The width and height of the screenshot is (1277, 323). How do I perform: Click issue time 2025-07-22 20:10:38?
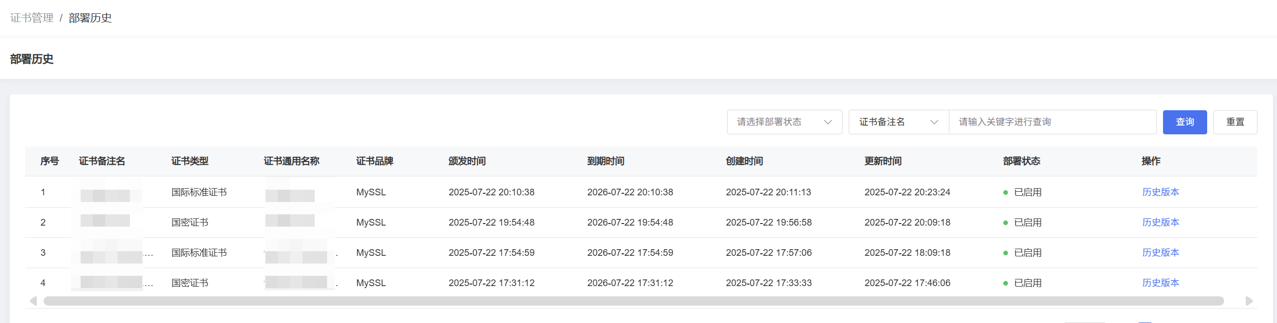coord(491,192)
